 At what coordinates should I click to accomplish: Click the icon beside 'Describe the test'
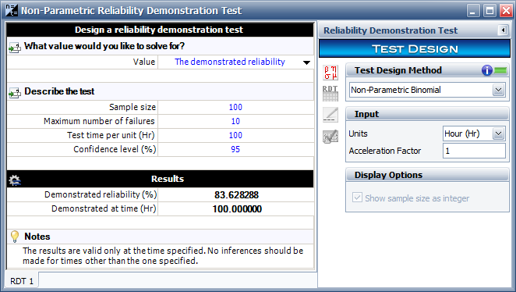15,93
